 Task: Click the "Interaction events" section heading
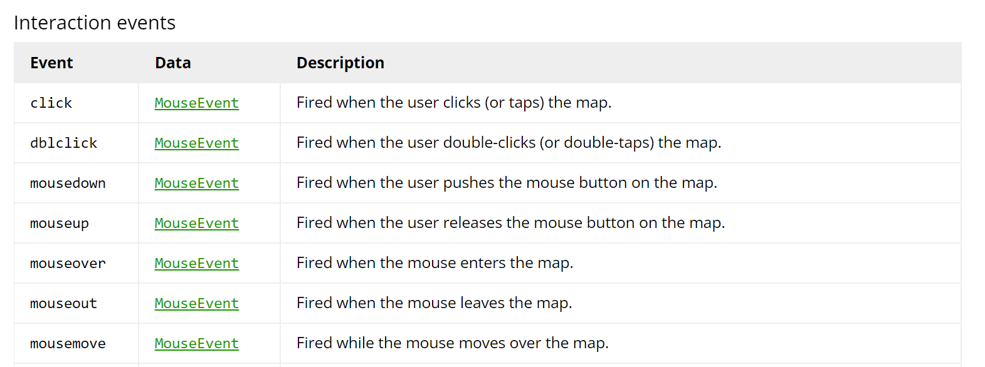click(95, 23)
